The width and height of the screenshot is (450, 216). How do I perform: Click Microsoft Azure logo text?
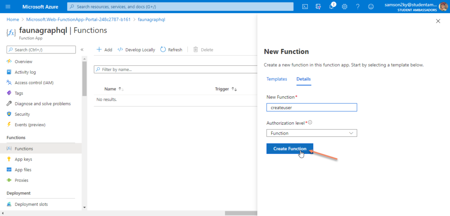(x=40, y=7)
